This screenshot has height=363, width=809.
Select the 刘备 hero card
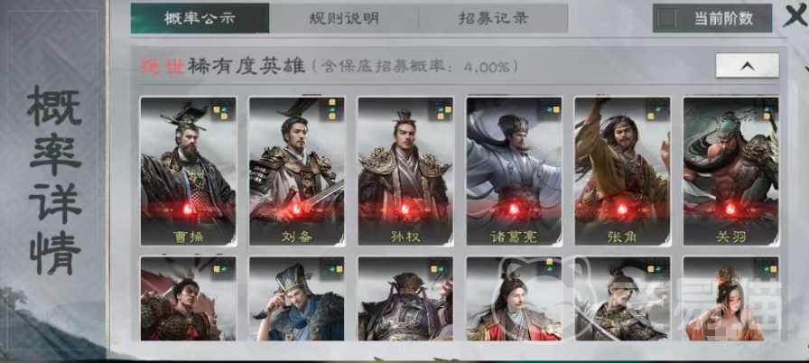[x=297, y=172]
